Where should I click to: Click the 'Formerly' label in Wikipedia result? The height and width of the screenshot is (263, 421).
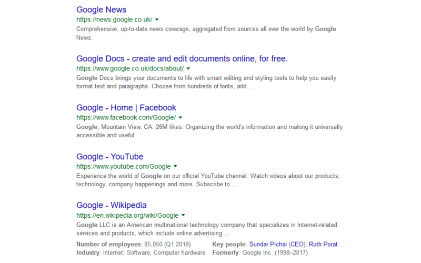[x=225, y=253]
